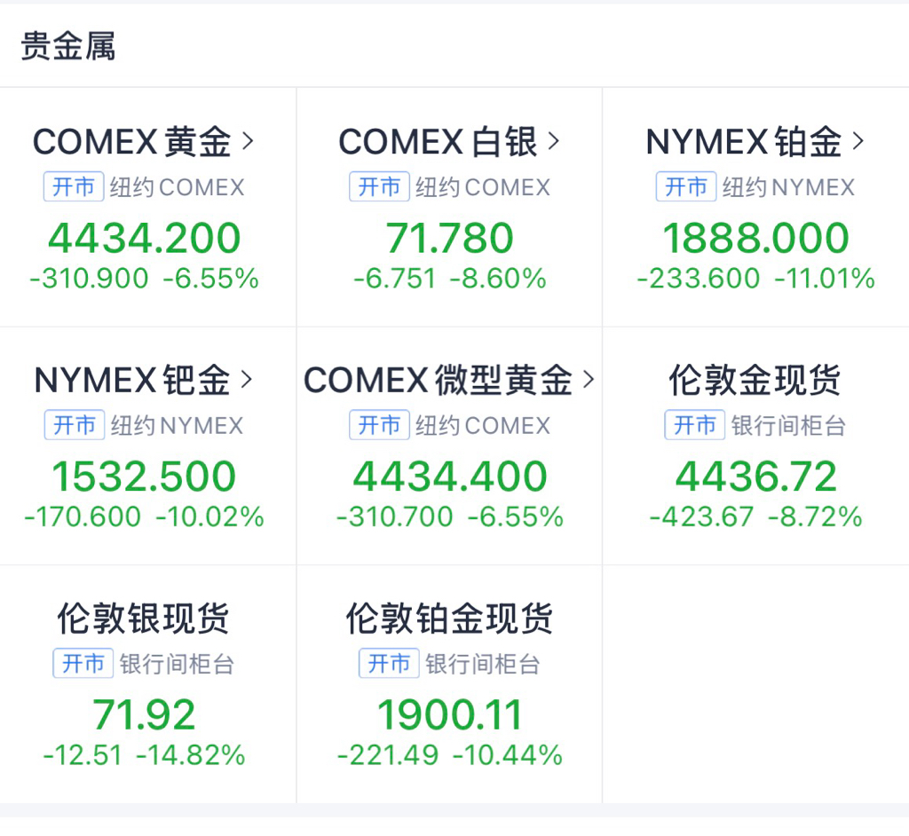The height and width of the screenshot is (836, 909).
Task: Select the 开市 tag under COMEX微型黄金
Action: [x=380, y=425]
